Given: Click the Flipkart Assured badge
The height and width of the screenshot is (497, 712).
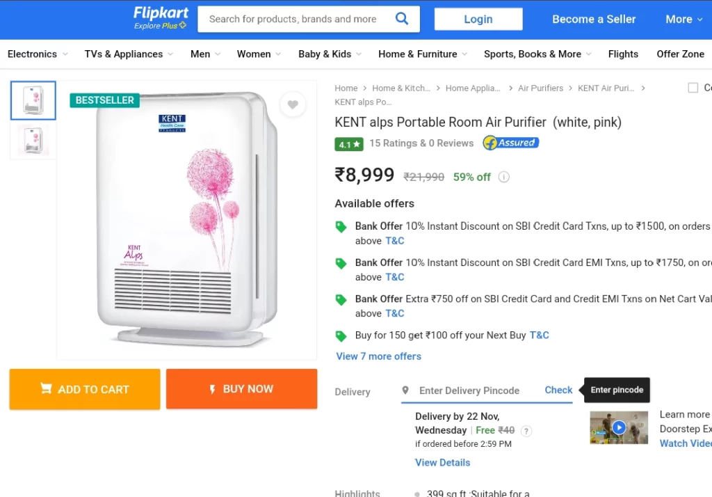Looking at the screenshot, I should click(x=511, y=143).
